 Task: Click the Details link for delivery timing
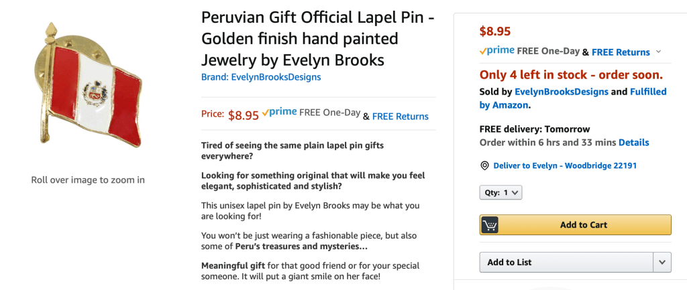[633, 143]
